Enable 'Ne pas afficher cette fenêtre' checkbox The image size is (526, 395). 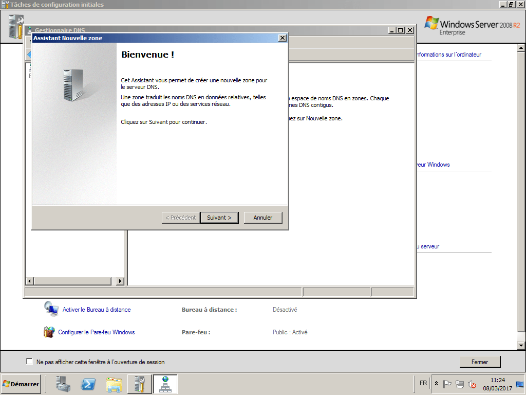tap(29, 362)
